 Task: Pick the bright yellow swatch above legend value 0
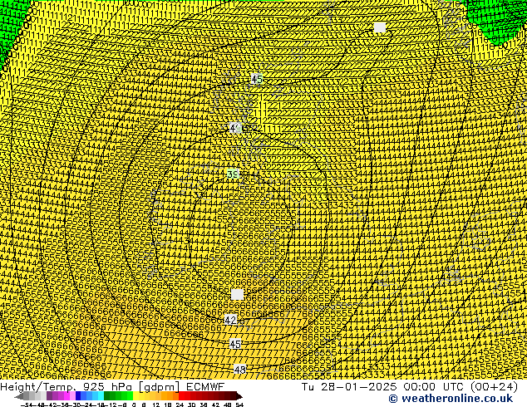(x=135, y=396)
